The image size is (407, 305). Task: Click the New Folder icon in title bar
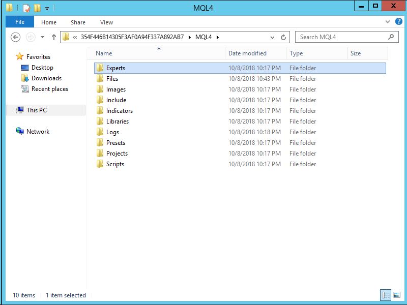(x=37, y=8)
